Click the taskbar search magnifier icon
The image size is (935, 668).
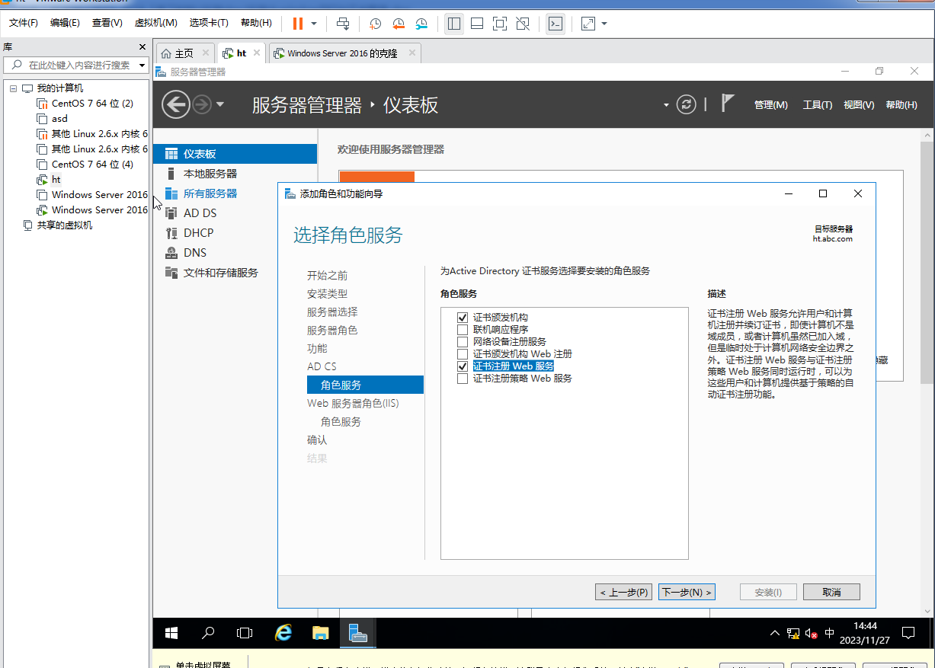click(208, 633)
